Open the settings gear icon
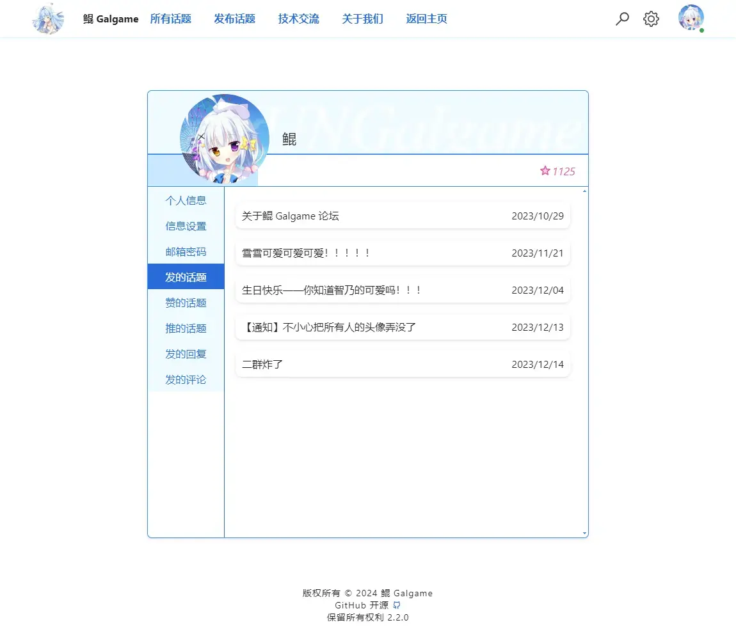736x634 pixels. coord(651,19)
